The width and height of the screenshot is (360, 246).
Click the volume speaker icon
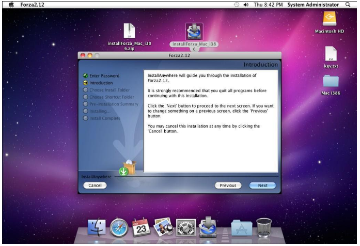[x=246, y=5]
